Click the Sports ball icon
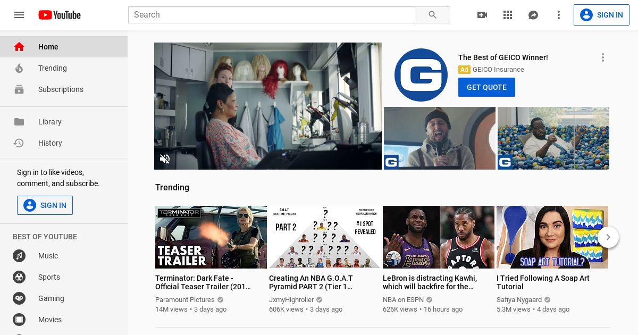The height and width of the screenshot is (335, 638). [19, 277]
